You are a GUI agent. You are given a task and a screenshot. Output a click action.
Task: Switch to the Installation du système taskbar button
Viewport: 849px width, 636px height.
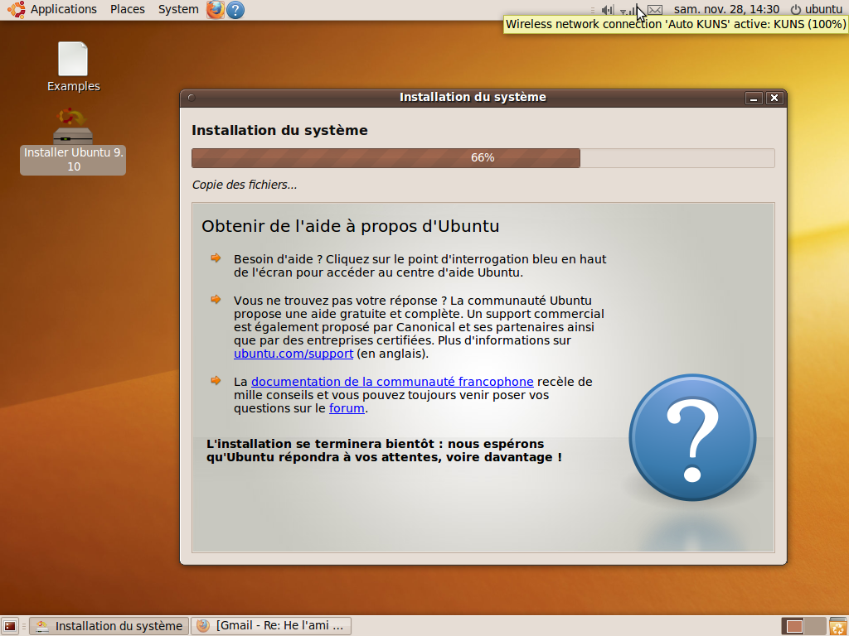coord(109,626)
